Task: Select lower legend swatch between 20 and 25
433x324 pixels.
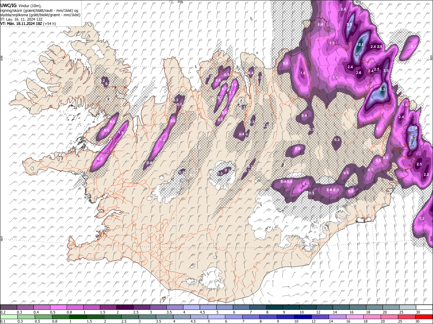Action: [390, 317]
